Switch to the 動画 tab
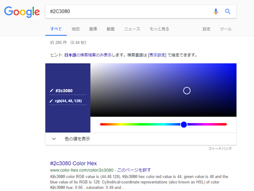The width and height of the screenshot is (254, 191). click(x=111, y=29)
